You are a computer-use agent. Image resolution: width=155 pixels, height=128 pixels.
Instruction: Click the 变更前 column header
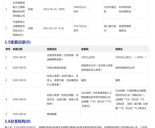85,49
